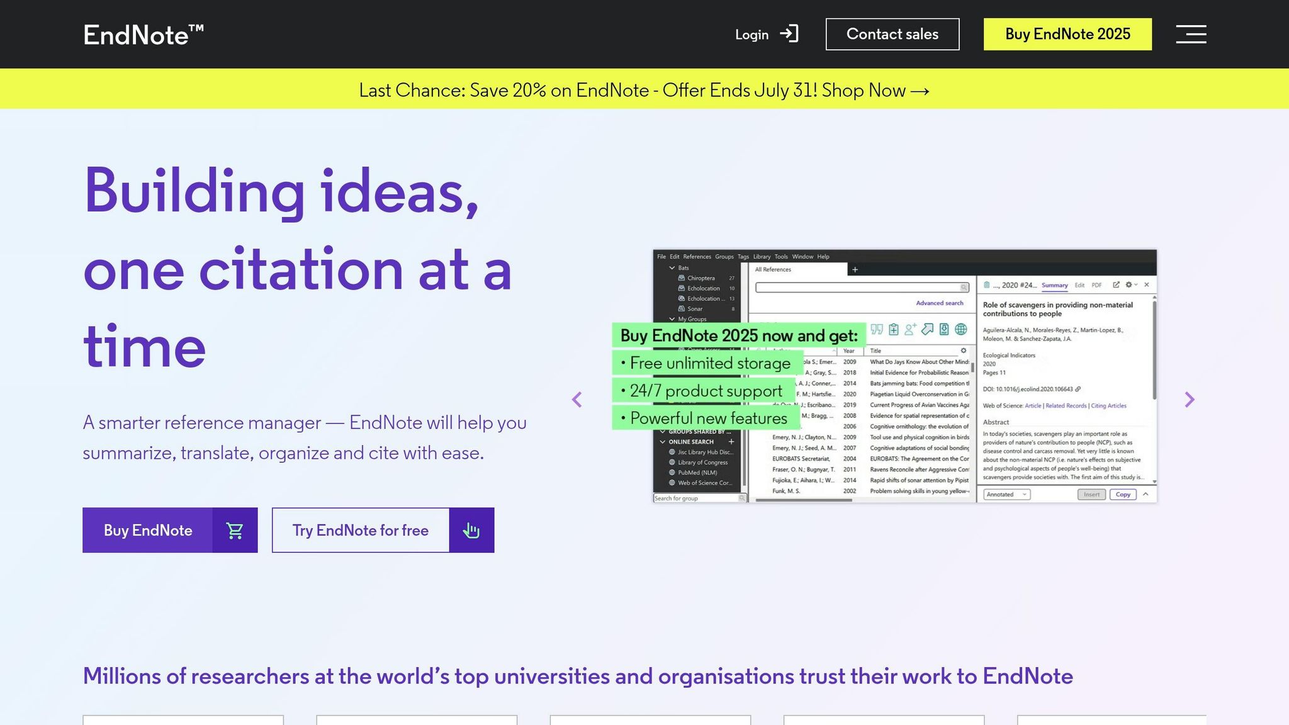
Task: Select the All References tab
Action: [x=797, y=269]
